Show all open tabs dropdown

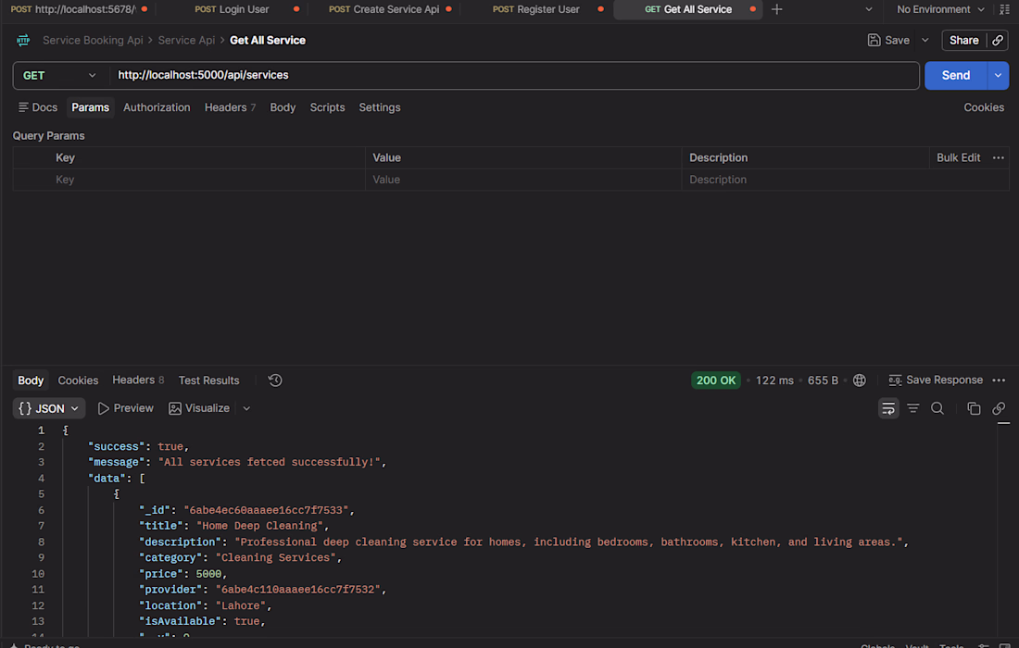point(868,9)
